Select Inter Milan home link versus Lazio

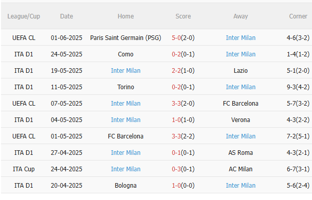point(125,71)
